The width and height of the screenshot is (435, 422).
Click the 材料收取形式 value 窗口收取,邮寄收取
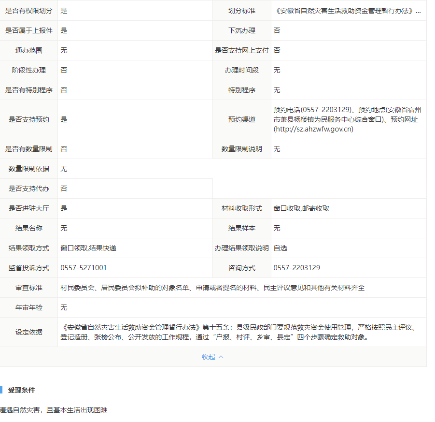tap(301, 208)
